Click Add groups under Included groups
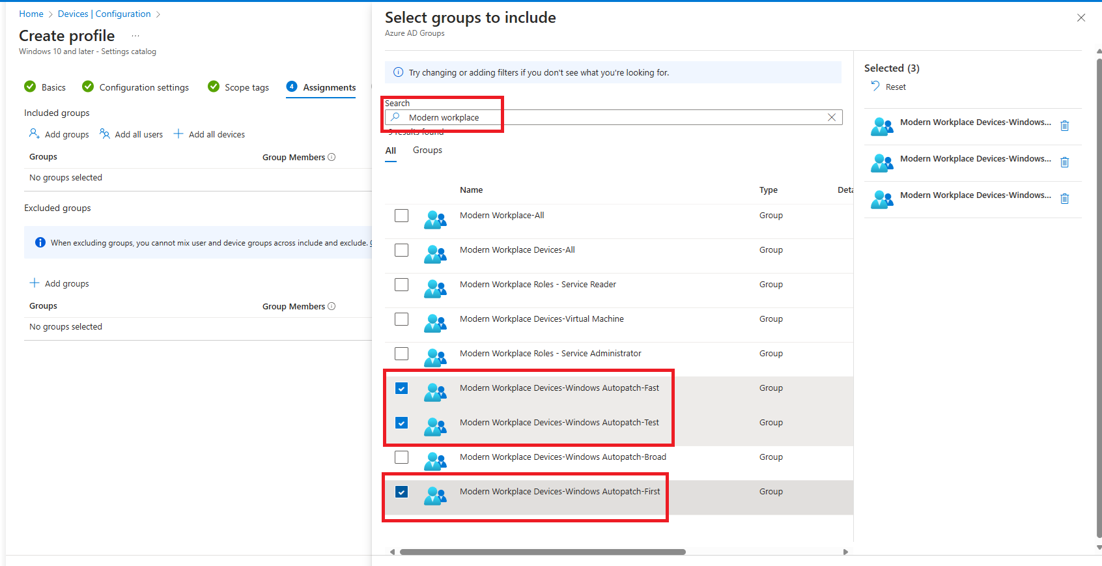1102x566 pixels. click(59, 134)
